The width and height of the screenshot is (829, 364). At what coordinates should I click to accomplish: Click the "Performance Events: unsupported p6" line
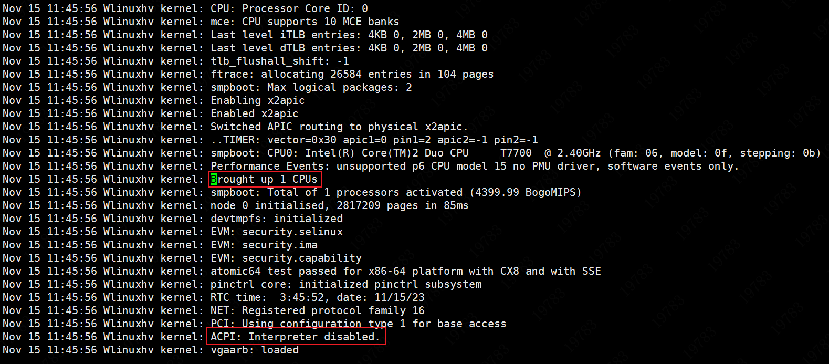coord(475,166)
